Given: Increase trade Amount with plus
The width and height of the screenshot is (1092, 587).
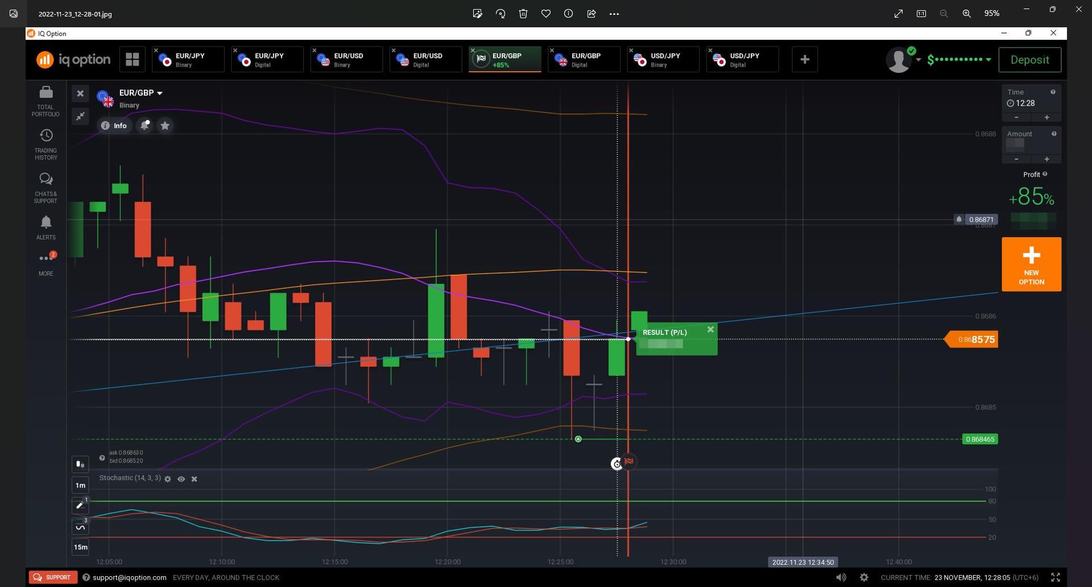Looking at the screenshot, I should 1046,159.
